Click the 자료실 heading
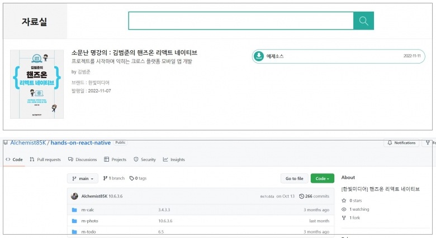The image size is (436, 238). pyautogui.click(x=35, y=22)
